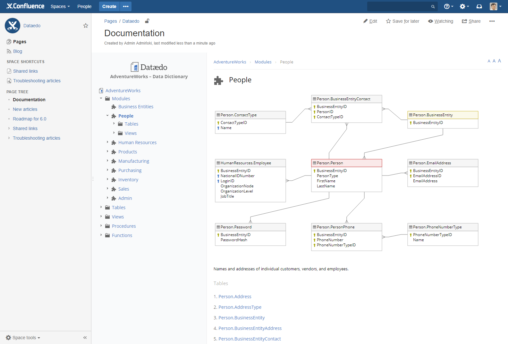The height and width of the screenshot is (344, 508).
Task: Open the notifications tray icon
Action: pos(479,6)
